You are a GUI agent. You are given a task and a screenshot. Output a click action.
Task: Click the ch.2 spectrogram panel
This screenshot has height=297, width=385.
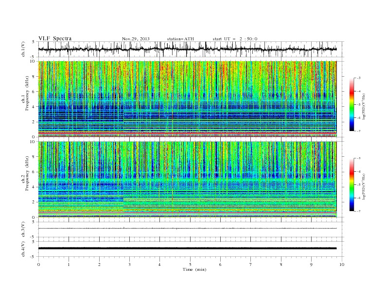(187, 180)
